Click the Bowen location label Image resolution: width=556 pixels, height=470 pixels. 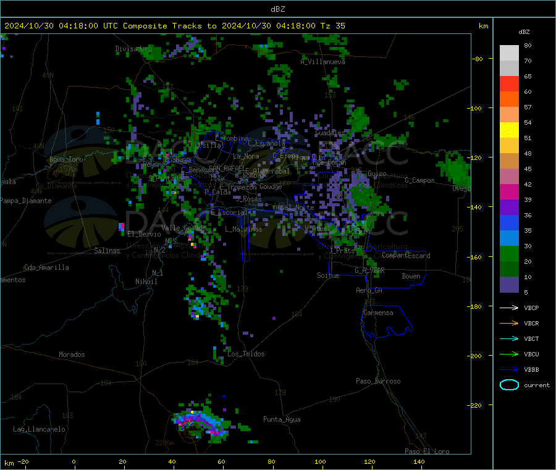(411, 276)
